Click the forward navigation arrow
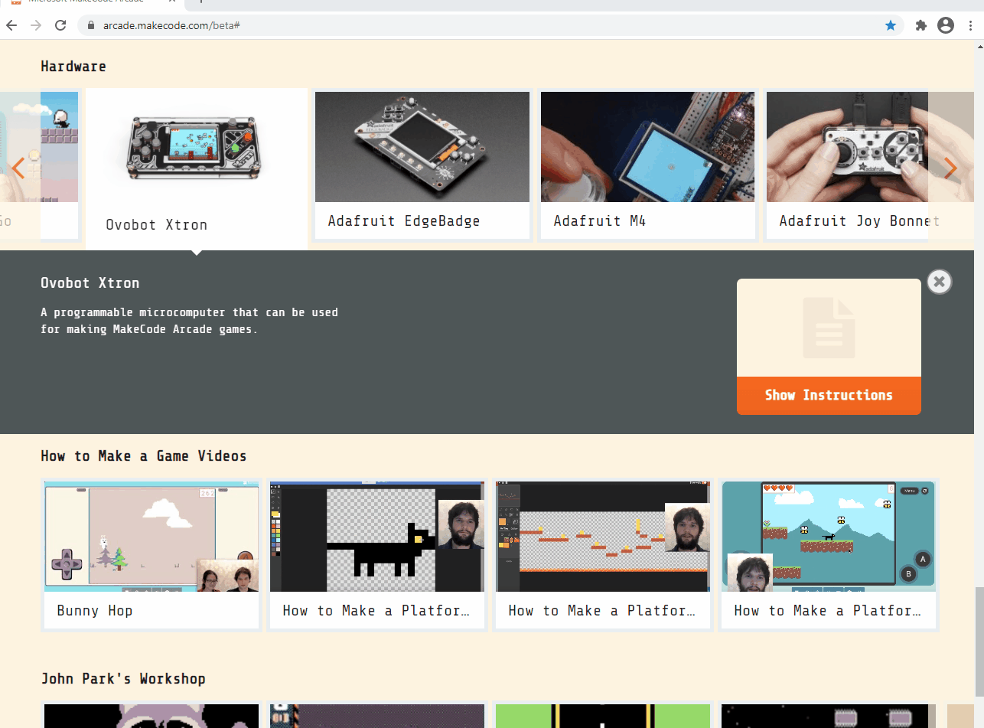Image resolution: width=984 pixels, height=728 pixels. 36,25
